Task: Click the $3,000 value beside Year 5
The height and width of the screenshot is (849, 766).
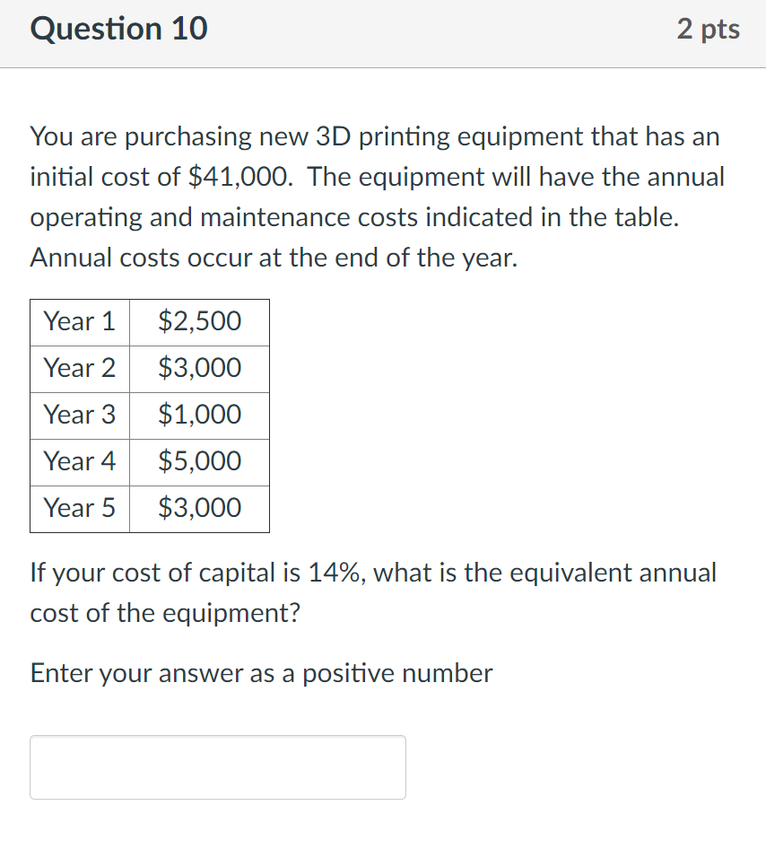Action: click(x=199, y=509)
